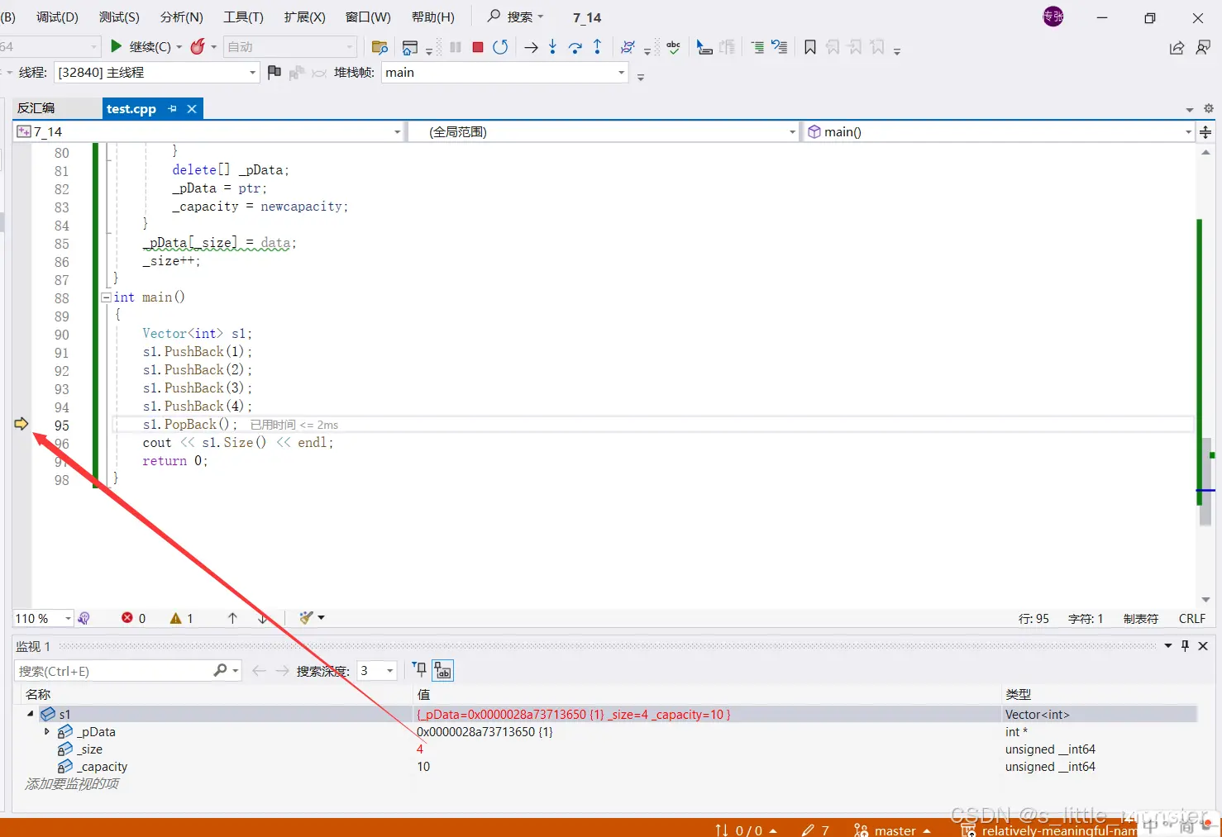Viewport: 1222px width, 837px height.
Task: Click the purple user account avatar
Action: 1053,17
